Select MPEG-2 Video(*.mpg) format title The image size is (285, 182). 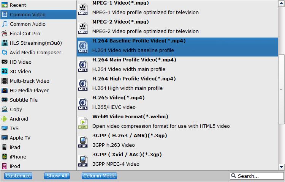(x=120, y=22)
